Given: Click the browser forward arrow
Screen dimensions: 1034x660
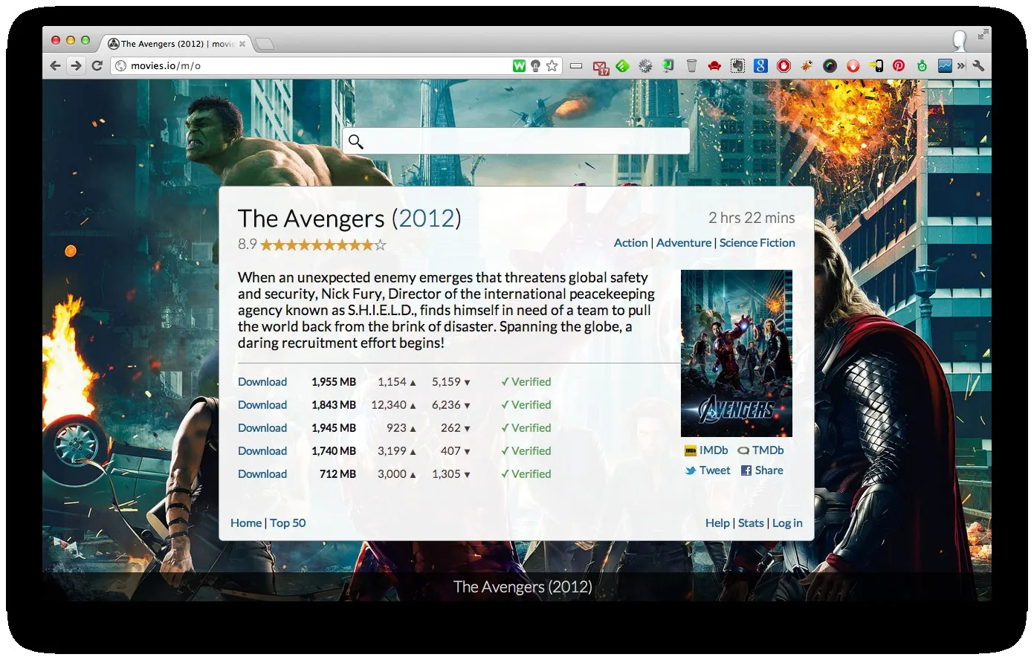Looking at the screenshot, I should coord(76,65).
